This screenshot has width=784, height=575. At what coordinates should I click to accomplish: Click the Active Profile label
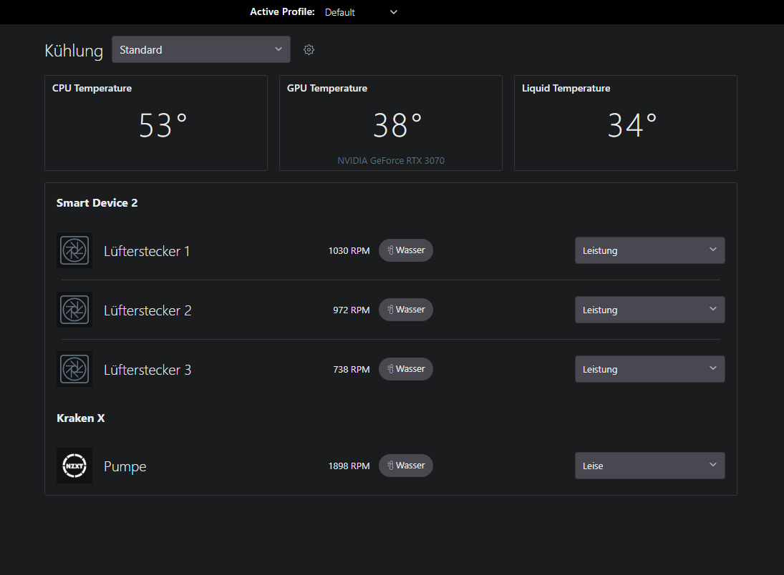pos(283,12)
